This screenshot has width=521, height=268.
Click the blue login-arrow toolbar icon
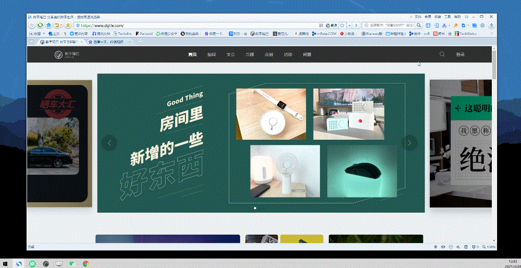tap(437, 25)
